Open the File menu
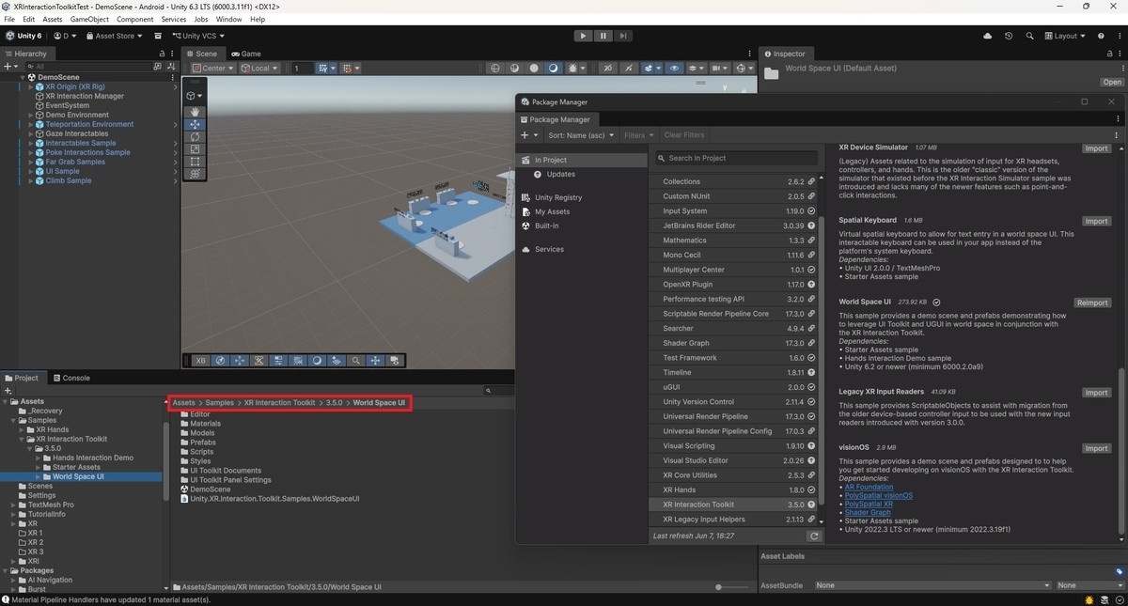Image resolution: width=1128 pixels, height=606 pixels. (9, 19)
